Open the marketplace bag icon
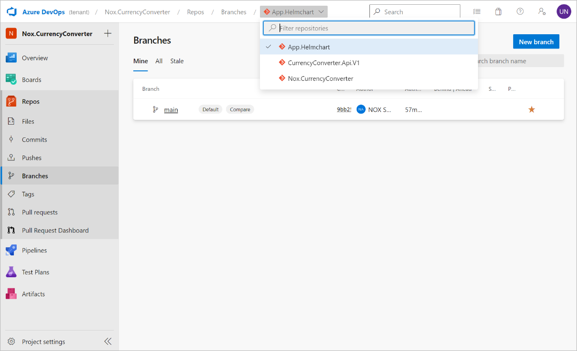Screen dimensions: 577x351 [498, 12]
